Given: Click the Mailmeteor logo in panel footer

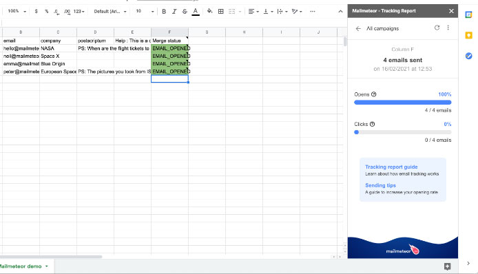Looking at the screenshot, I should pos(402,250).
